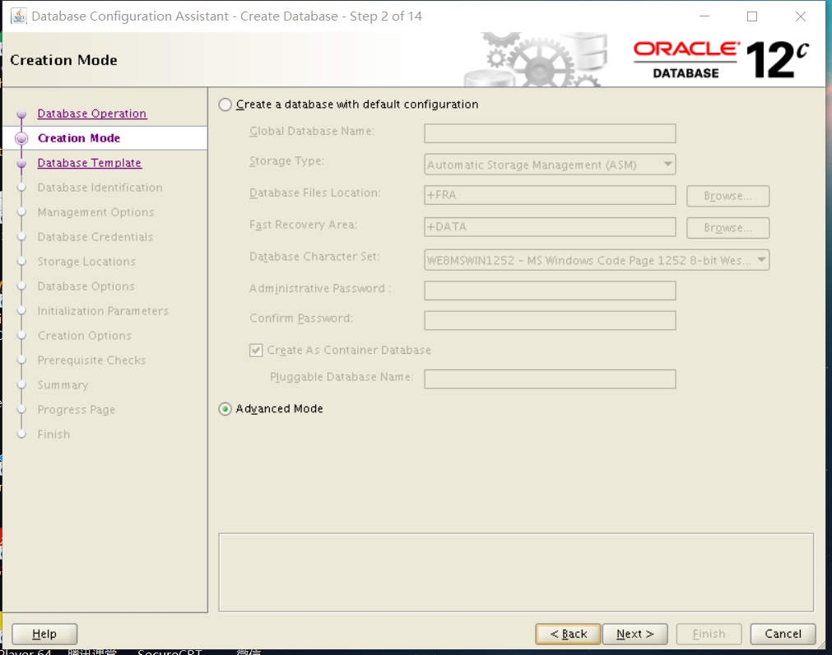Click the database cylinders graphic in the banner
This screenshot has width=832, height=655.
coord(584,49)
